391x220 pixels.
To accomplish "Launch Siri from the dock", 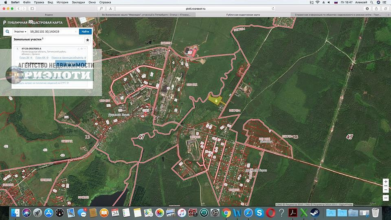I will pos(26,213).
